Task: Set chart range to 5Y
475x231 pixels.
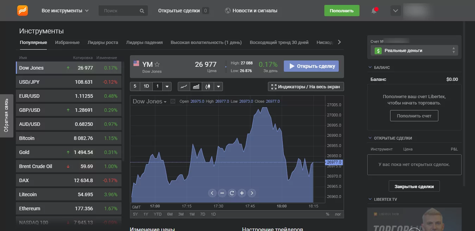Action: [x=136, y=214]
